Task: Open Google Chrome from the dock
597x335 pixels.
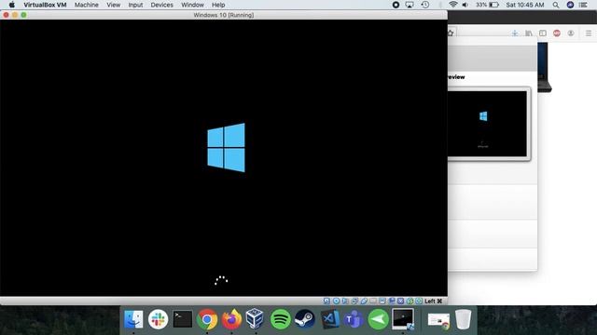Action: [207, 319]
